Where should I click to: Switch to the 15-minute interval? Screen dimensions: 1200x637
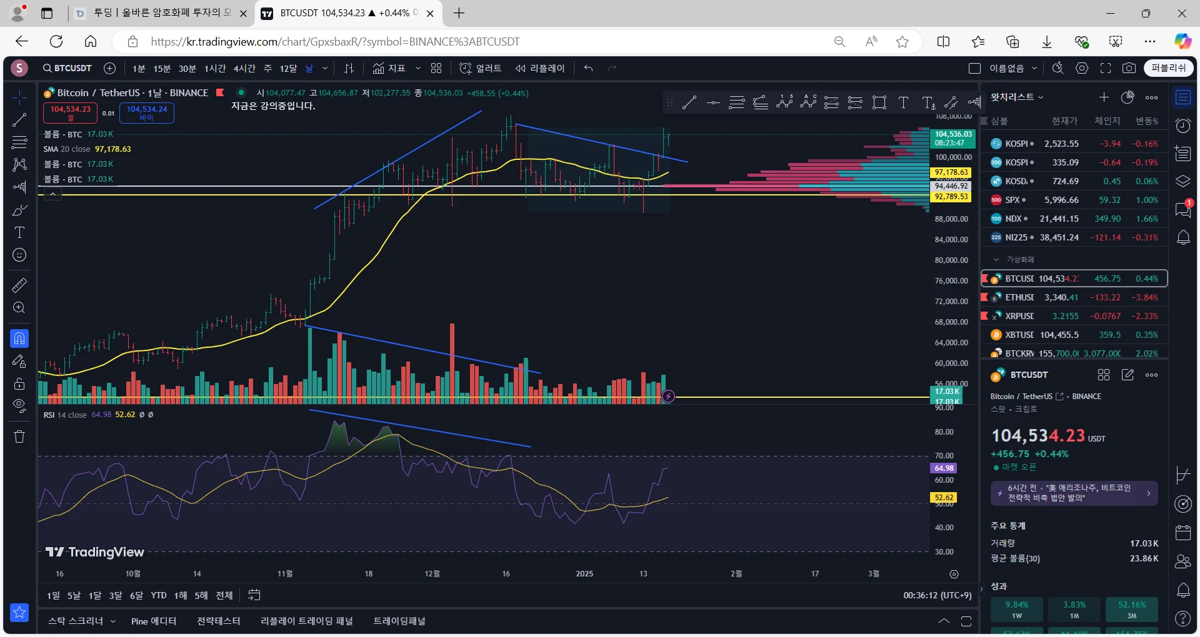coord(162,68)
